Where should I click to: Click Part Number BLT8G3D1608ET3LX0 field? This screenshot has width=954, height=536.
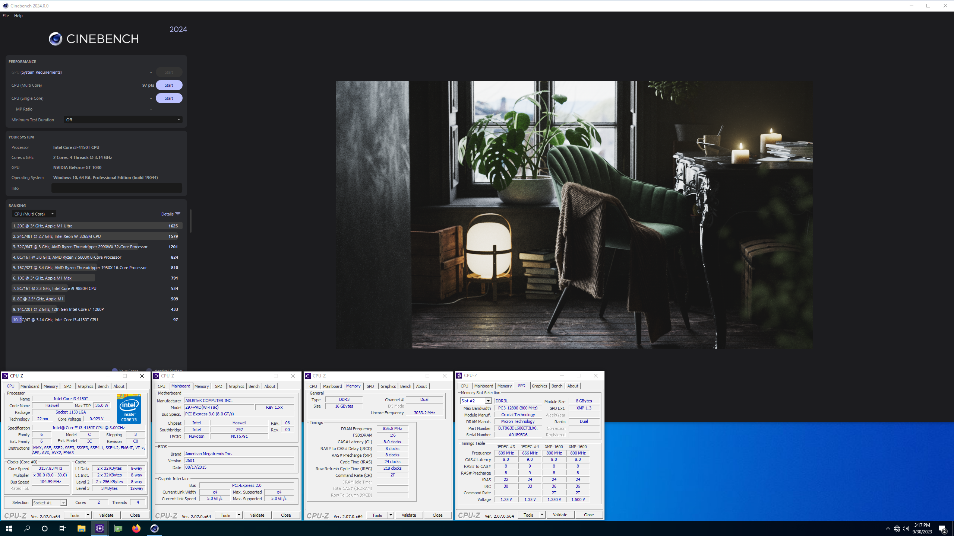click(x=518, y=428)
